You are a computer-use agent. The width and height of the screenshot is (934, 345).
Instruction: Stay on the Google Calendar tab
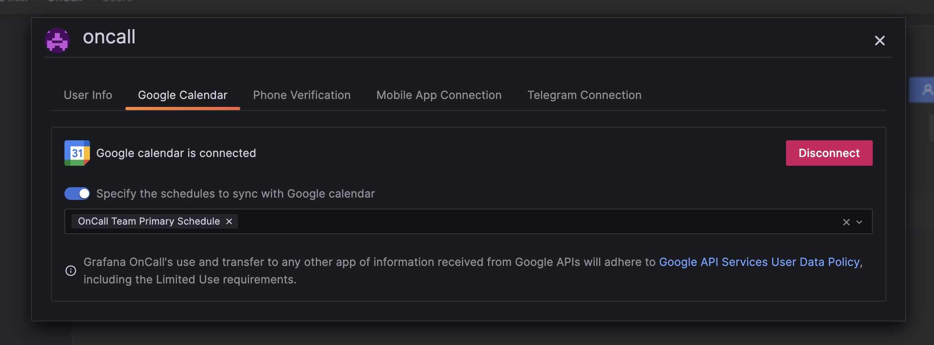click(x=183, y=95)
